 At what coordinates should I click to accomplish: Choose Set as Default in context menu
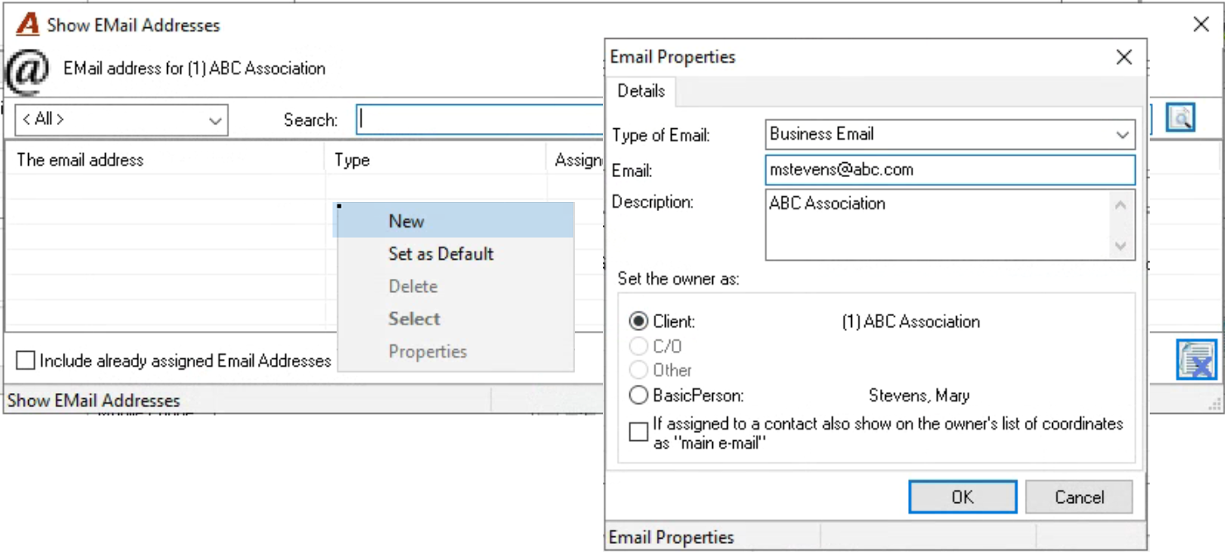point(453,253)
